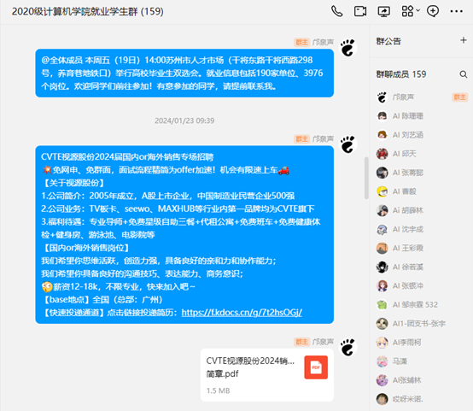Click the 1.5 MB file size label

coord(218,390)
